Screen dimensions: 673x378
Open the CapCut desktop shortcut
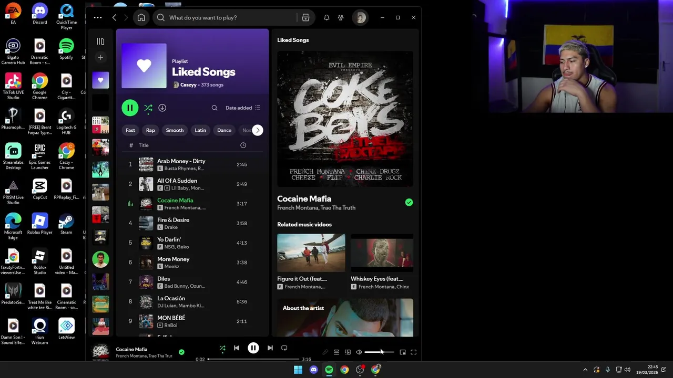click(x=39, y=190)
